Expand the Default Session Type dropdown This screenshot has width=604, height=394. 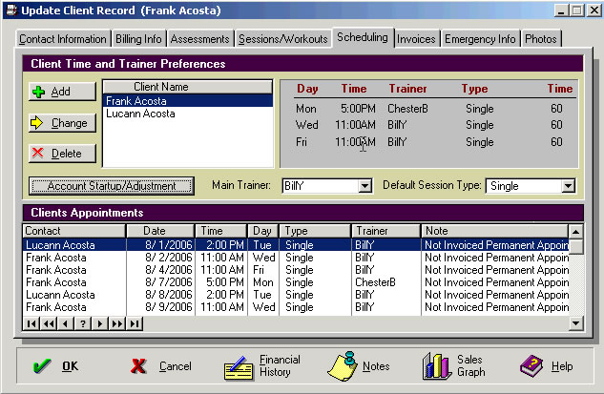tap(568, 186)
